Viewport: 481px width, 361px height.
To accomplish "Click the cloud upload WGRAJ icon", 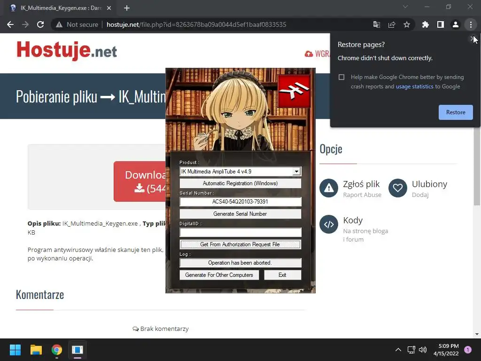I will (309, 54).
